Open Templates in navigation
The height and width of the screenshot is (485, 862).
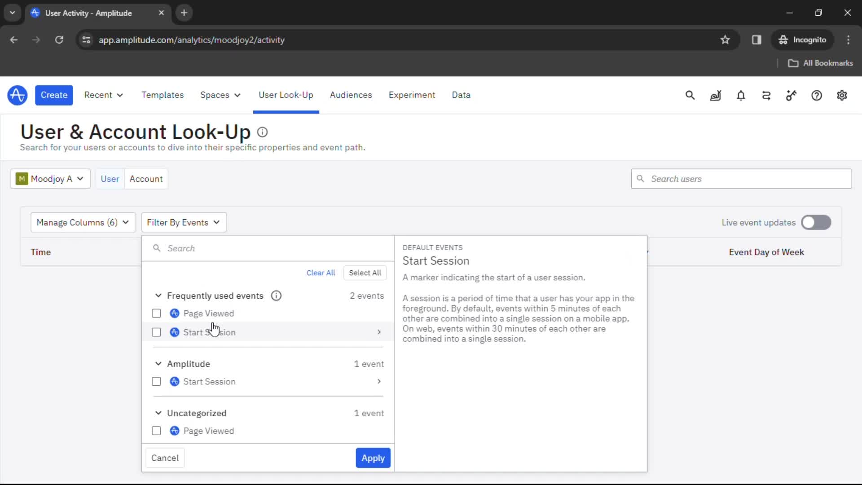pyautogui.click(x=163, y=95)
